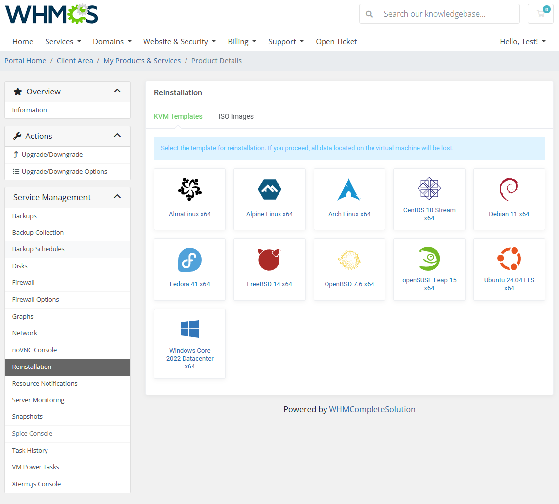
Task: Open the Domains dropdown menu
Action: (112, 42)
